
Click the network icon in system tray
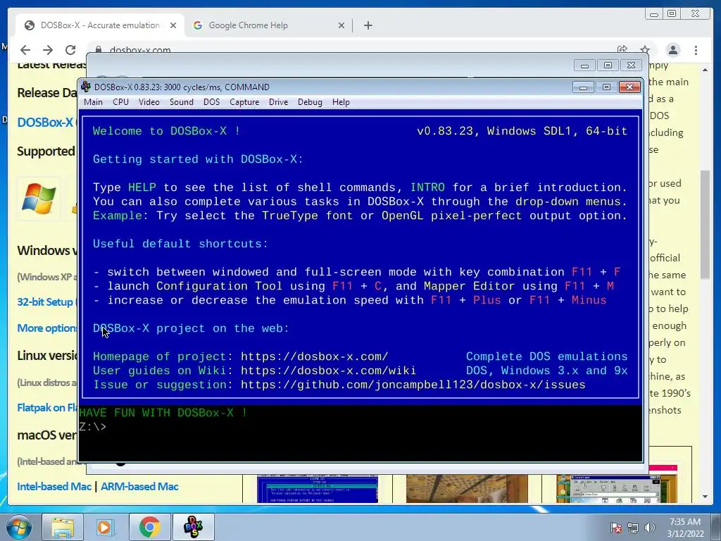click(x=633, y=528)
